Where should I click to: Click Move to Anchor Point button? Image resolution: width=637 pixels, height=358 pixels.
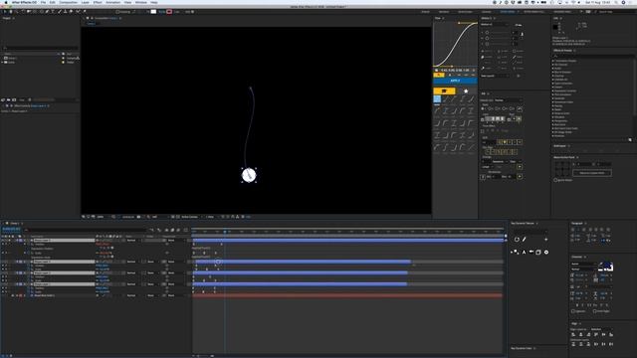pos(592,173)
